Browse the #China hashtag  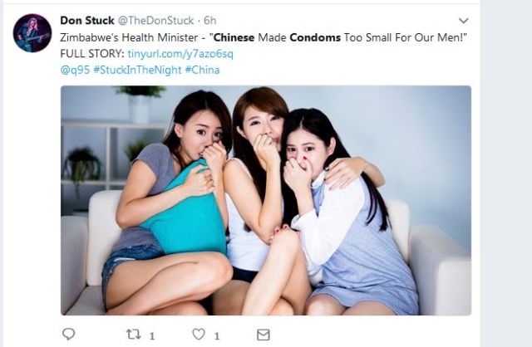click(x=202, y=70)
